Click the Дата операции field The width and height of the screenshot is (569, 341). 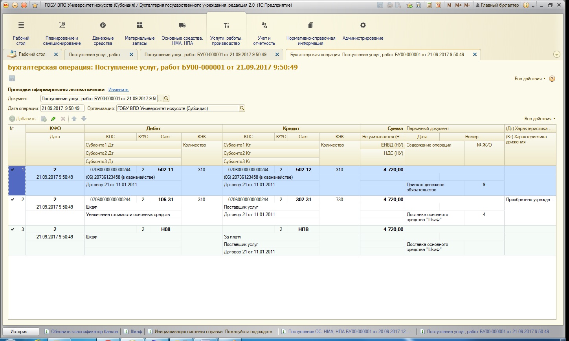(62, 108)
